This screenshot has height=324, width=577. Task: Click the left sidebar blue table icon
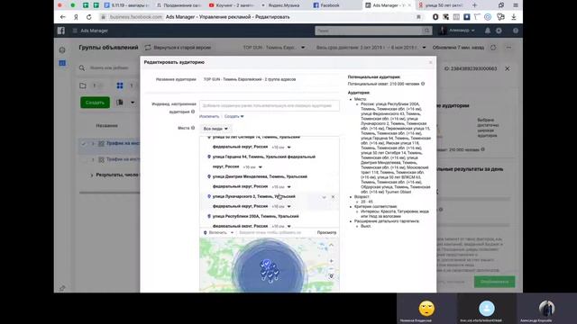(x=62, y=63)
